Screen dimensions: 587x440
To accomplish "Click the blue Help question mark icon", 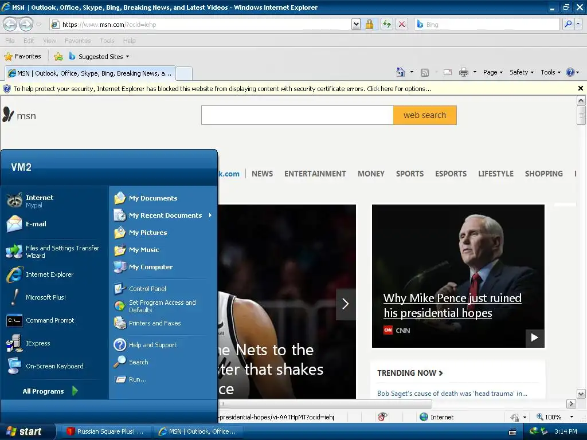I will click(x=570, y=72).
